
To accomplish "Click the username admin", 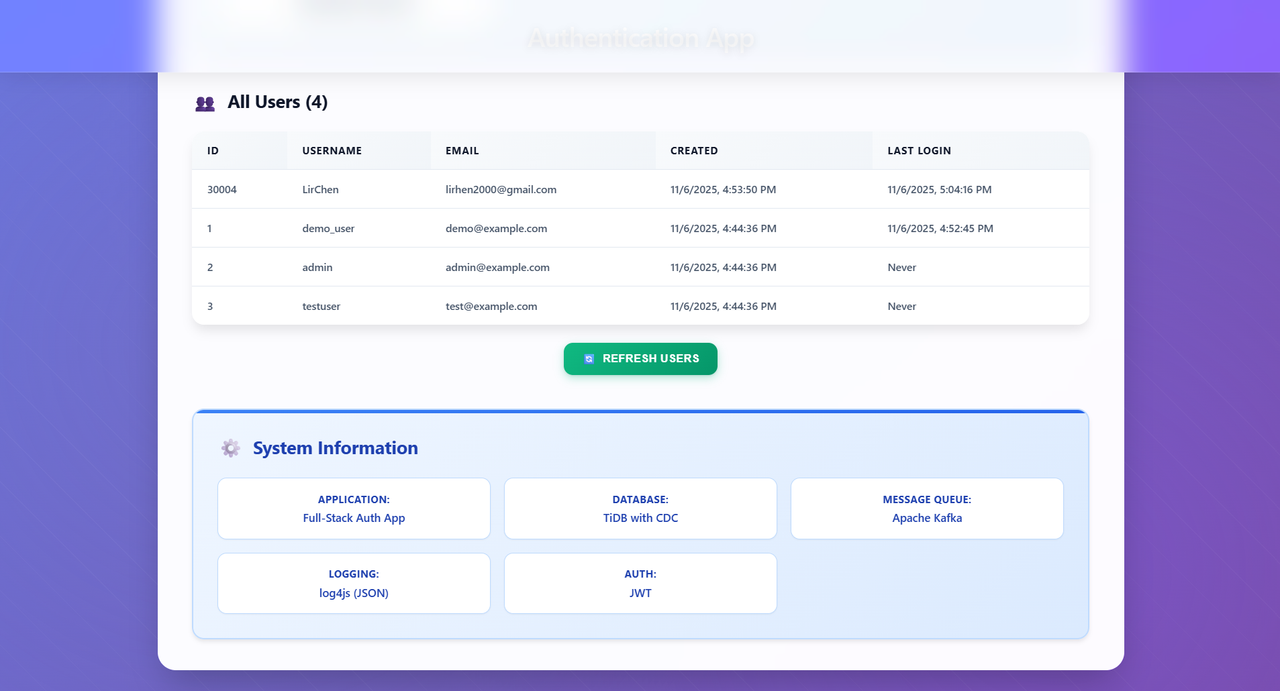I will click(317, 268).
